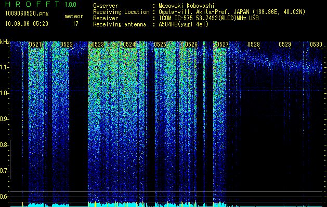The height and width of the screenshot is (207, 327).
Task: Click the 0521 time marker
Action: tap(35, 45)
